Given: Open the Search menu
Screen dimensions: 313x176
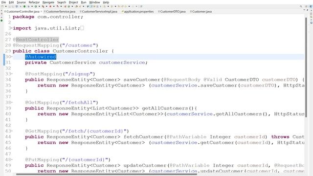Looking at the screenshot, I should click(x=62, y=2).
